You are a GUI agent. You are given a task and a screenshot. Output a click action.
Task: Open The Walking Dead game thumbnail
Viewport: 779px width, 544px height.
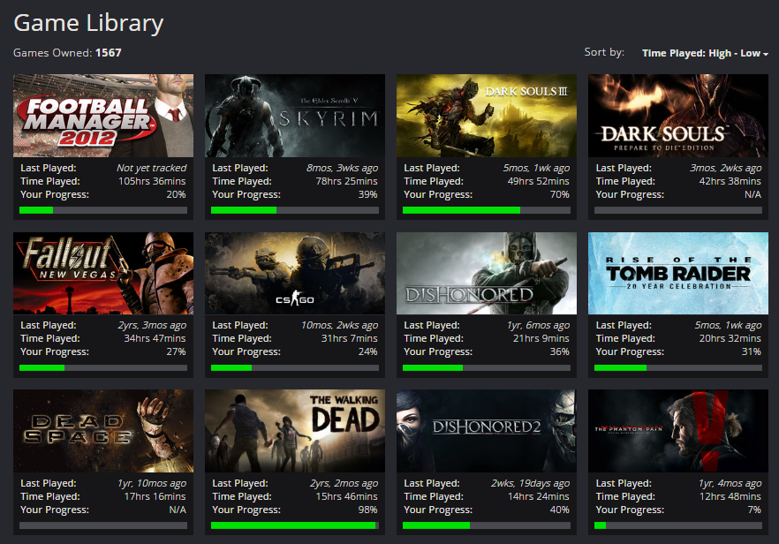(295, 431)
